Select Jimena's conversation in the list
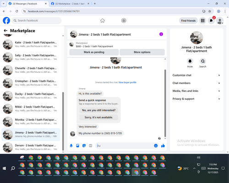Image resolution: width=229 pixels, height=183 pixels. (31, 135)
